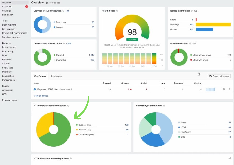Switch to the Top issues tab

pyautogui.click(x=56, y=76)
